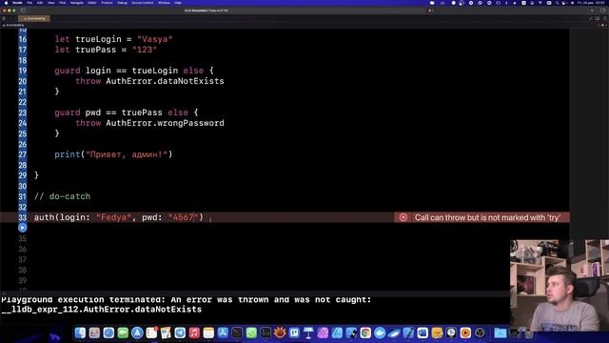Open App Store from the Dock
Screen dimensions: 609x343
223,333
